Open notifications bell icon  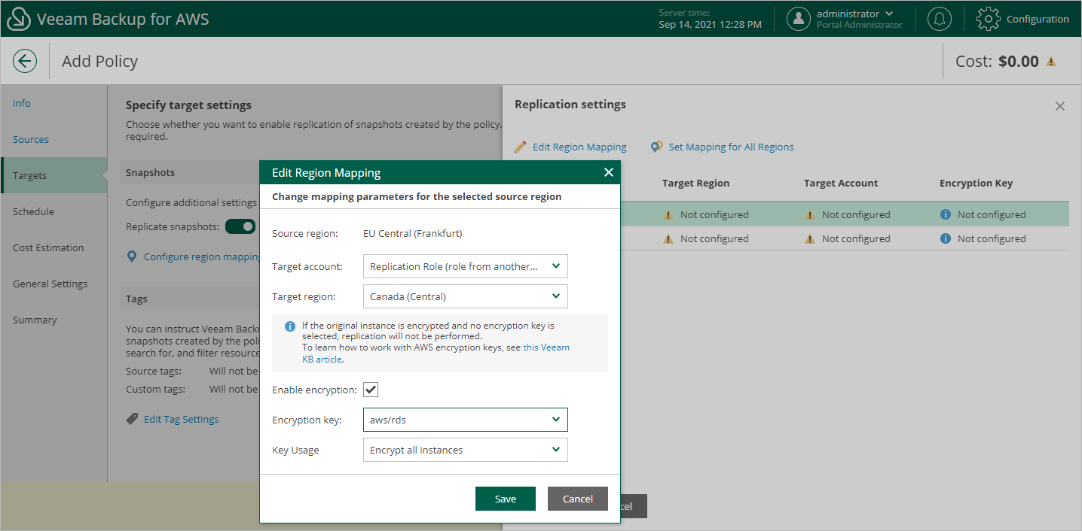coord(939,19)
